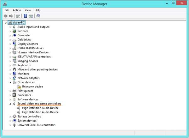This screenshot has height=138, width=189.
Task: Click the Back arrow toolbar icon
Action: (5, 16)
